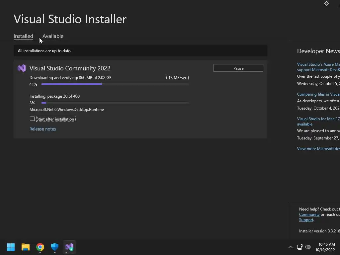Click the Visual Studio Community 2022 logo
The height and width of the screenshot is (255, 340).
tap(22, 68)
